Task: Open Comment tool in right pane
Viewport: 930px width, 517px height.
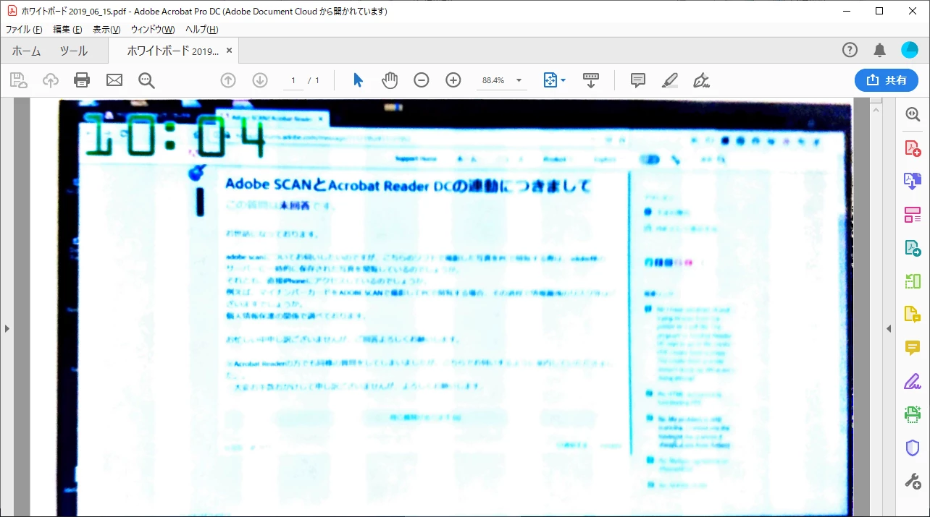Action: click(913, 348)
